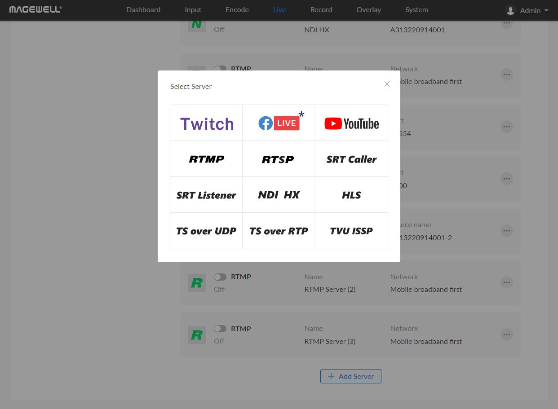The image size is (558, 409).
Task: Click the Admin user avatar icon
Action: point(510,10)
